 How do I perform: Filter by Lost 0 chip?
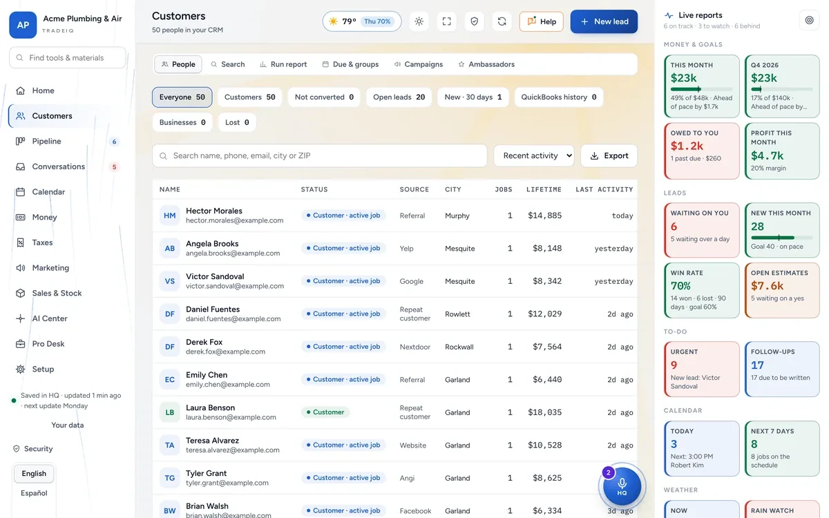click(x=237, y=122)
